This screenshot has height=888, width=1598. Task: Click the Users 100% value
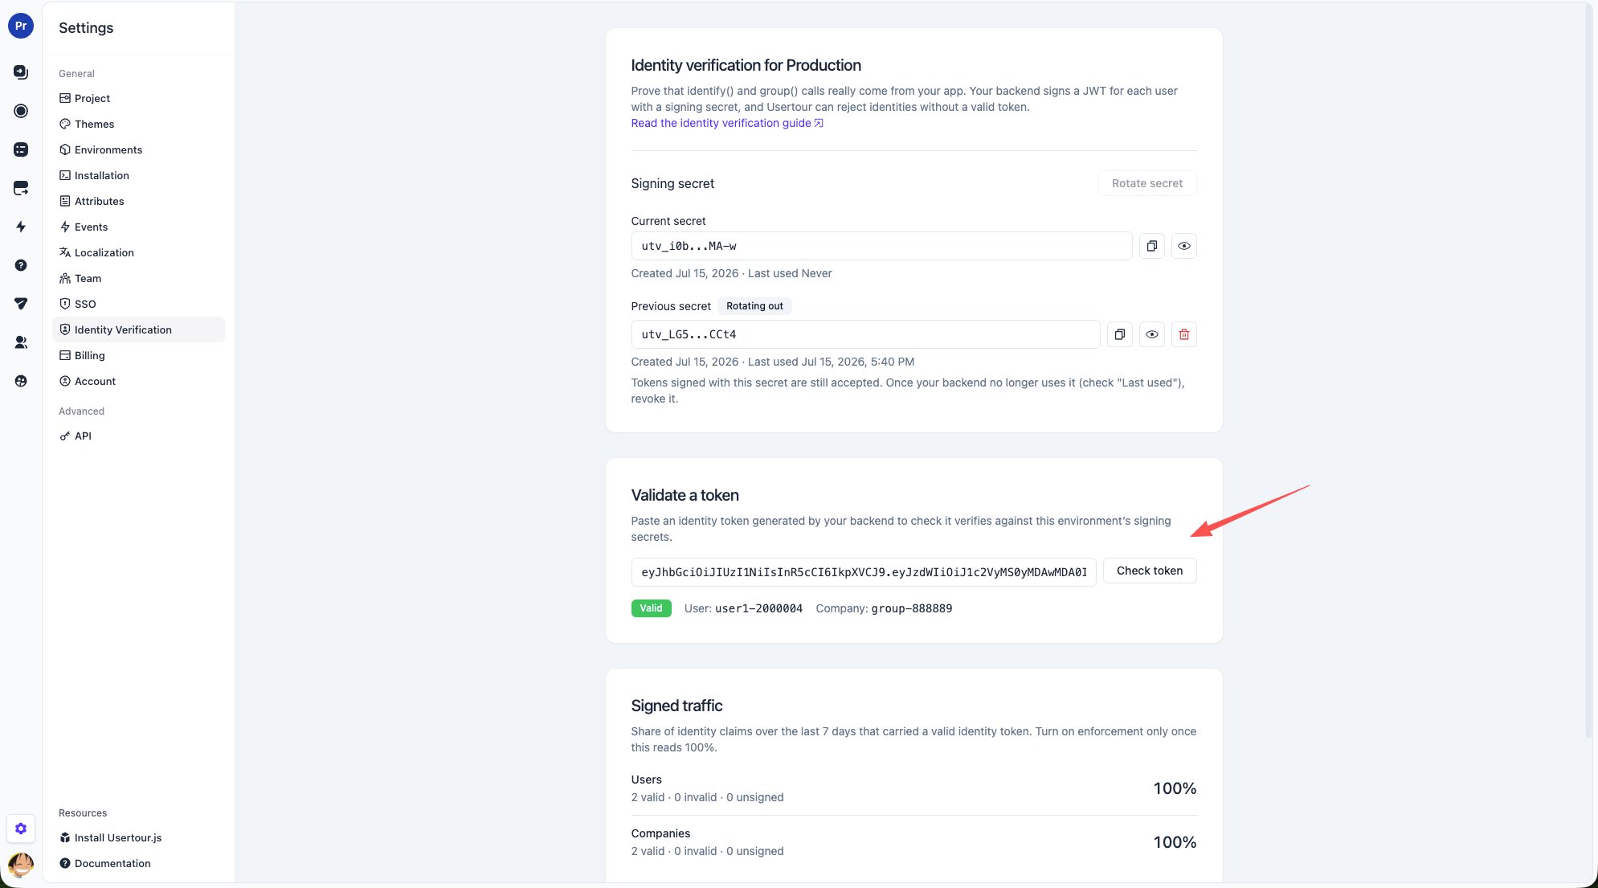pyautogui.click(x=1175, y=788)
